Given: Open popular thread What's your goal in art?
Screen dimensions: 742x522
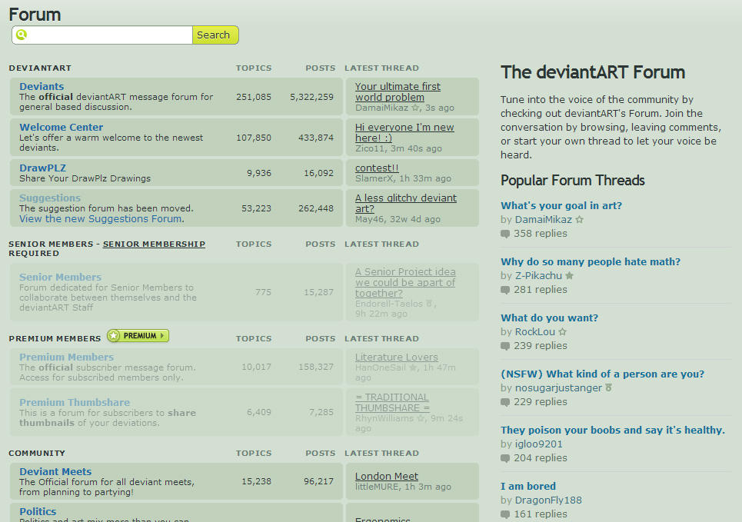Looking at the screenshot, I should point(561,205).
